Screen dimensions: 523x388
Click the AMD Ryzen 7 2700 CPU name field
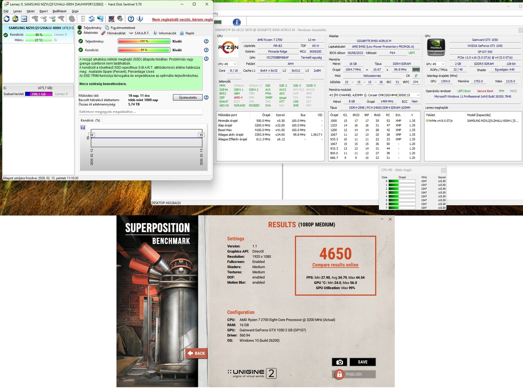click(269, 40)
